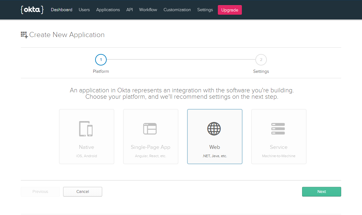The height and width of the screenshot is (215, 362).
Task: Click the 'iOS, Android' subtitle
Action: click(86, 156)
